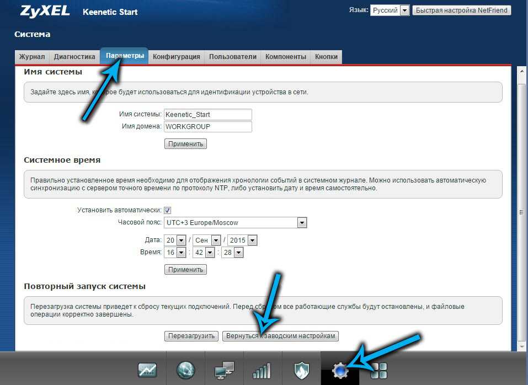Open the month dropdown showing Сен
The image size is (528, 385).
pos(216,240)
